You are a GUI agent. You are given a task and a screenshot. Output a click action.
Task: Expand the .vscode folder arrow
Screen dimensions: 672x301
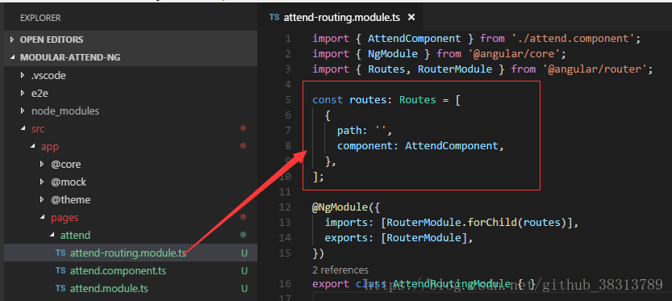click(x=23, y=76)
